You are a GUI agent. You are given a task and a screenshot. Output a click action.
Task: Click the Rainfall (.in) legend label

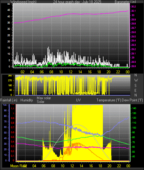[9, 100]
